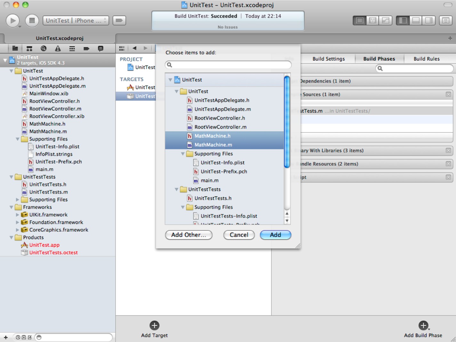Select the UnitTest.xcodeproj window tab
Screen dimensions: 456x342
[x=60, y=38]
